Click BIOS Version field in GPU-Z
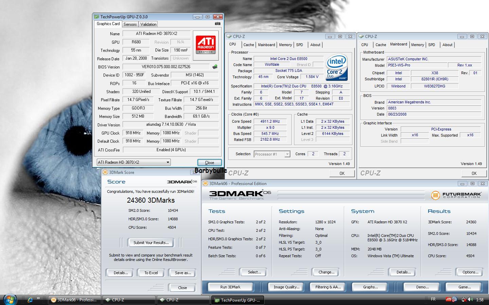Viewport: 489px width, 305px height. pos(166,67)
